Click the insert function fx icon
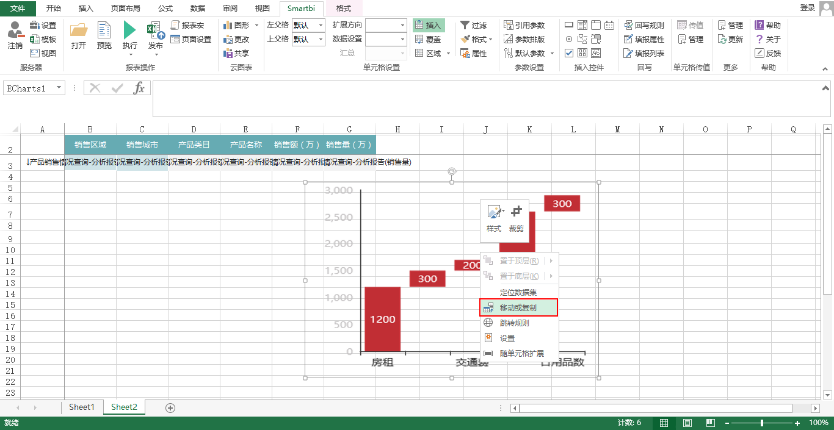Image resolution: width=834 pixels, height=430 pixels. pyautogui.click(x=139, y=88)
